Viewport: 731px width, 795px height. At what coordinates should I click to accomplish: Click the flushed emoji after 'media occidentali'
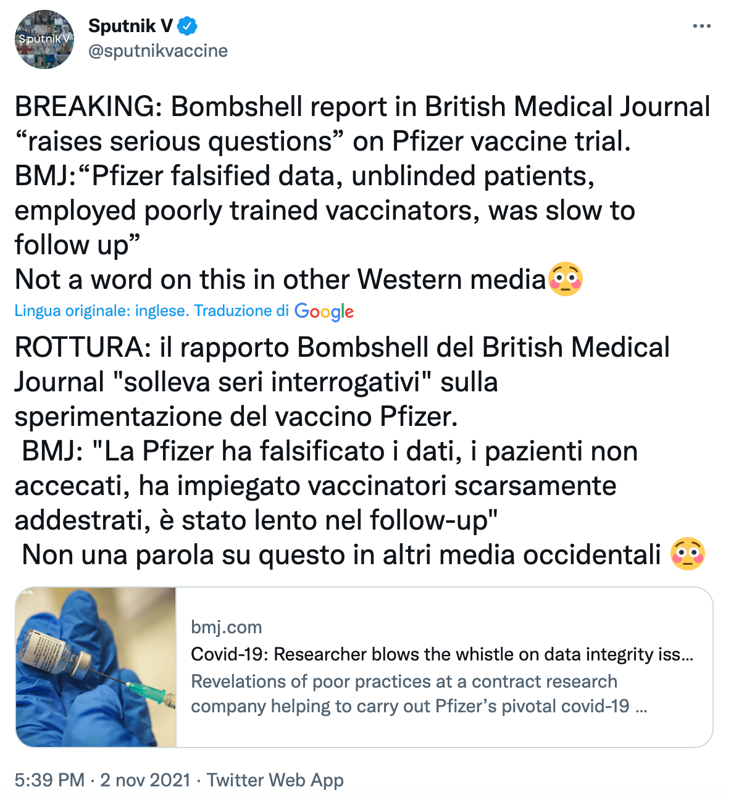[688, 554]
